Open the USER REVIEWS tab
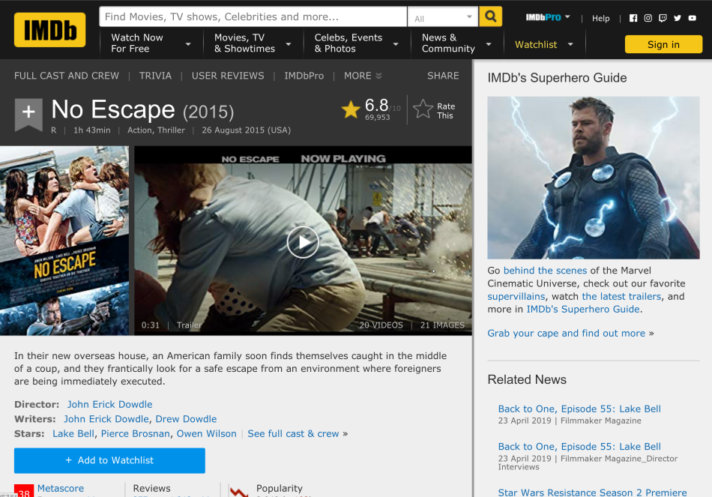This screenshot has height=497, width=712. [x=228, y=76]
